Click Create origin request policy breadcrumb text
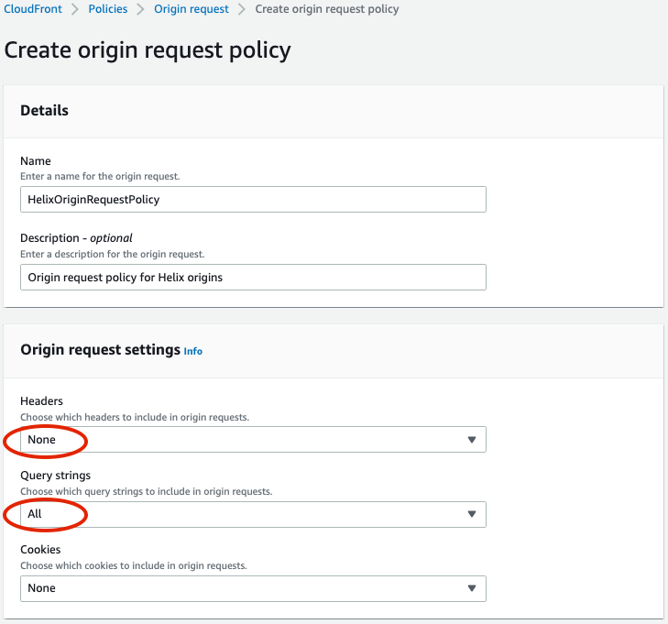 [x=327, y=9]
